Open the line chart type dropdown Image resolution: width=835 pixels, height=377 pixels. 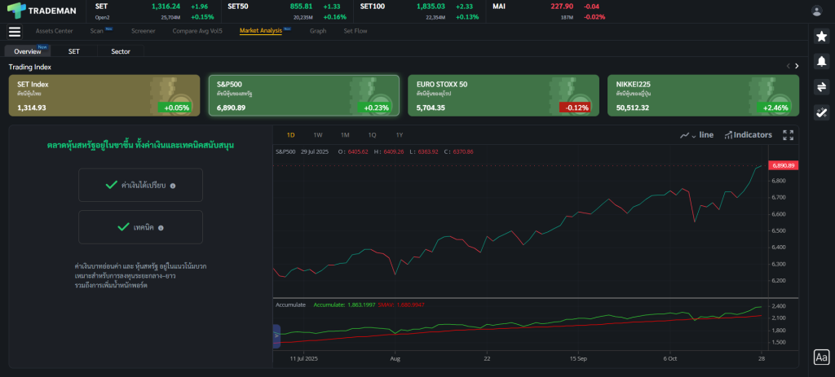coord(696,135)
